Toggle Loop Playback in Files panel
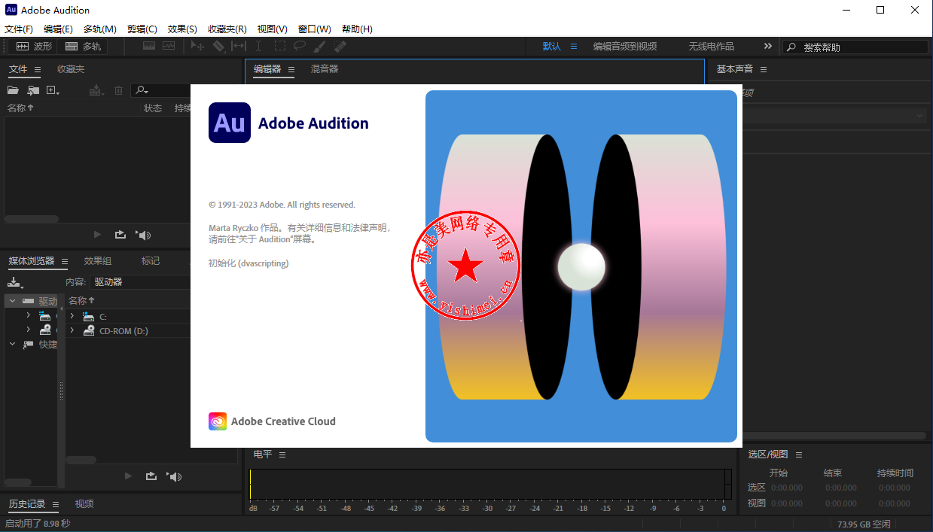 click(120, 235)
